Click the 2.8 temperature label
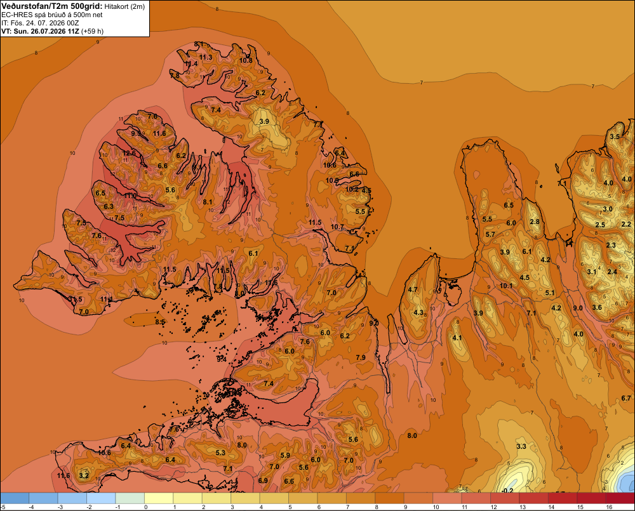Image resolution: width=635 pixels, height=511 pixels. 535,222
